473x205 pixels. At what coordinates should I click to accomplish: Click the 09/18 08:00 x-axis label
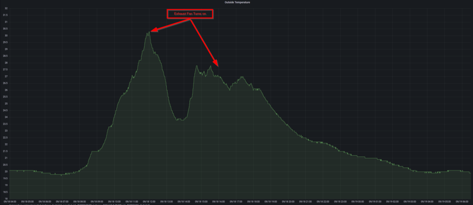tap(79, 201)
